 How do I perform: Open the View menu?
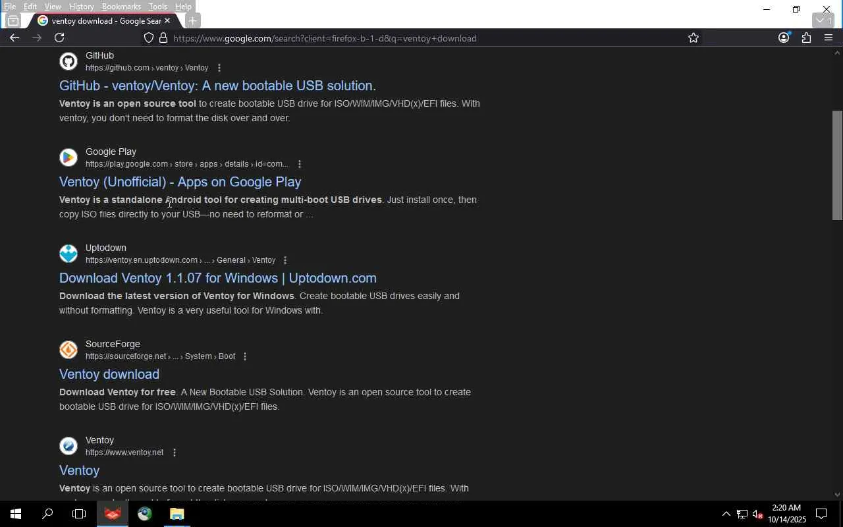click(53, 7)
